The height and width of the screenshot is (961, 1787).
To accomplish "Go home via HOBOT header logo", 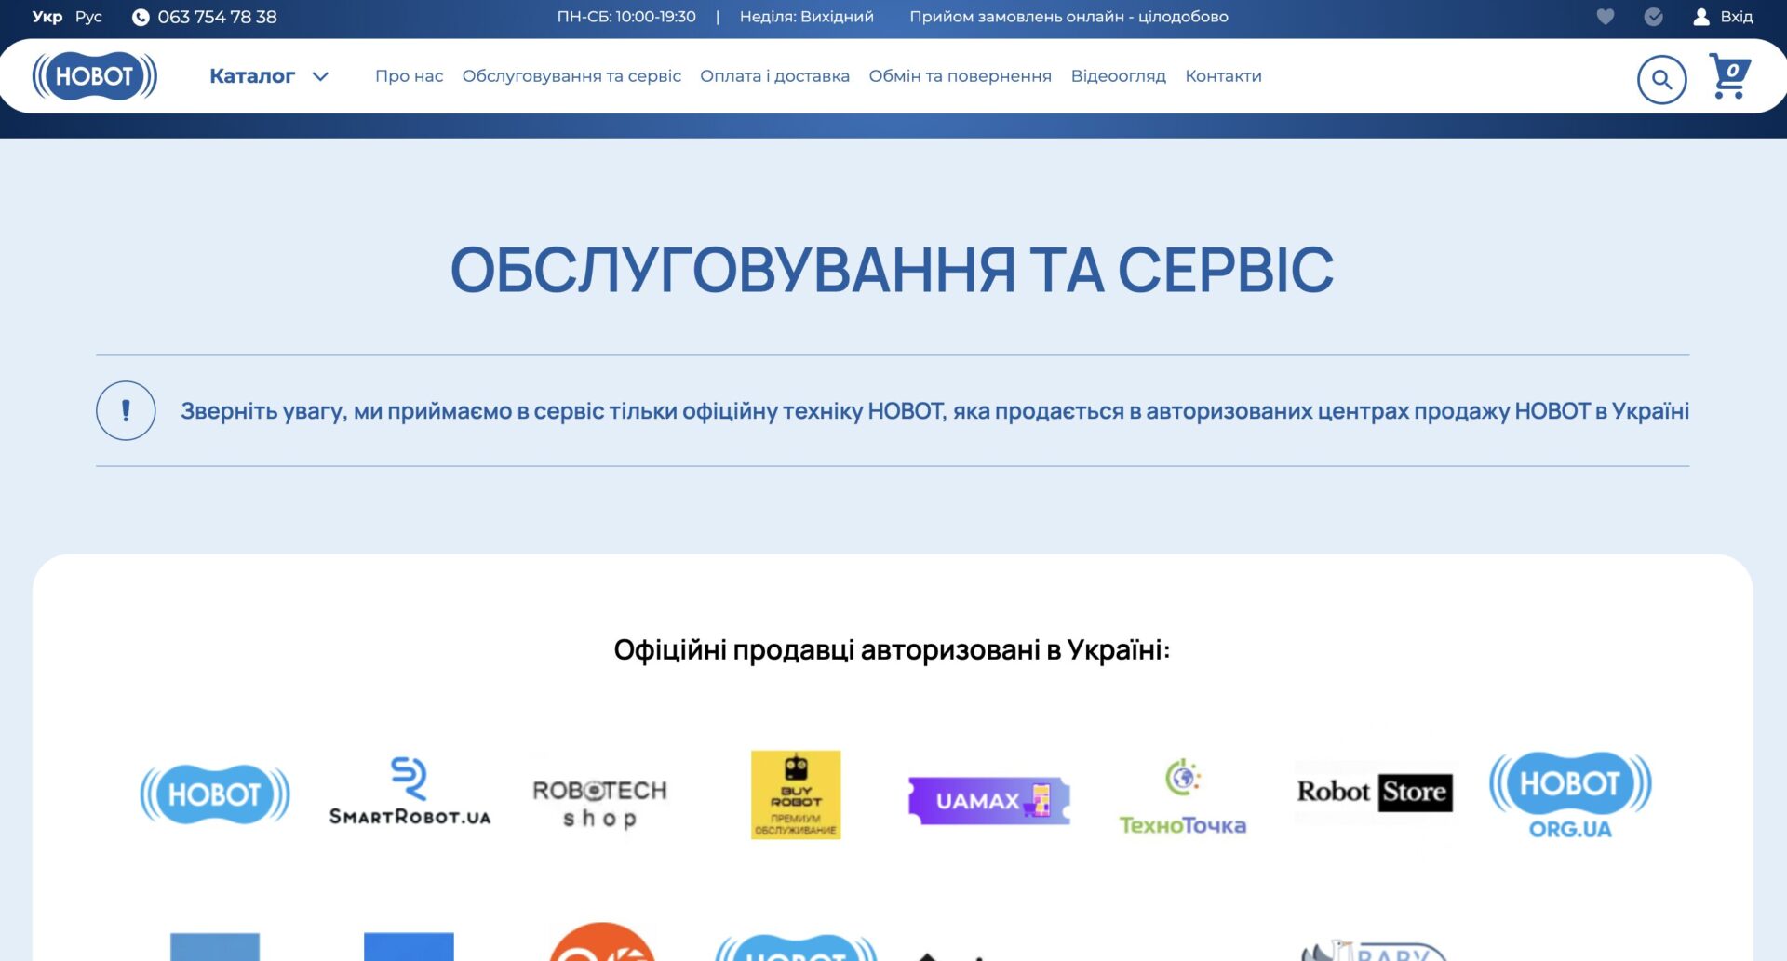I will [x=95, y=76].
